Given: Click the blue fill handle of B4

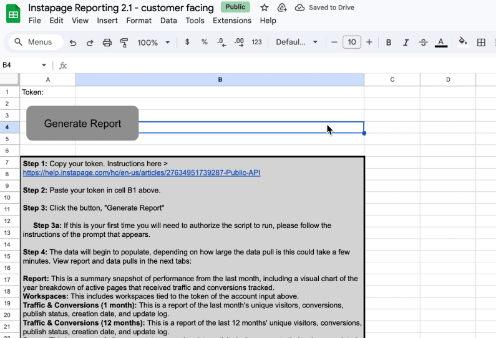Looking at the screenshot, I should point(364,133).
